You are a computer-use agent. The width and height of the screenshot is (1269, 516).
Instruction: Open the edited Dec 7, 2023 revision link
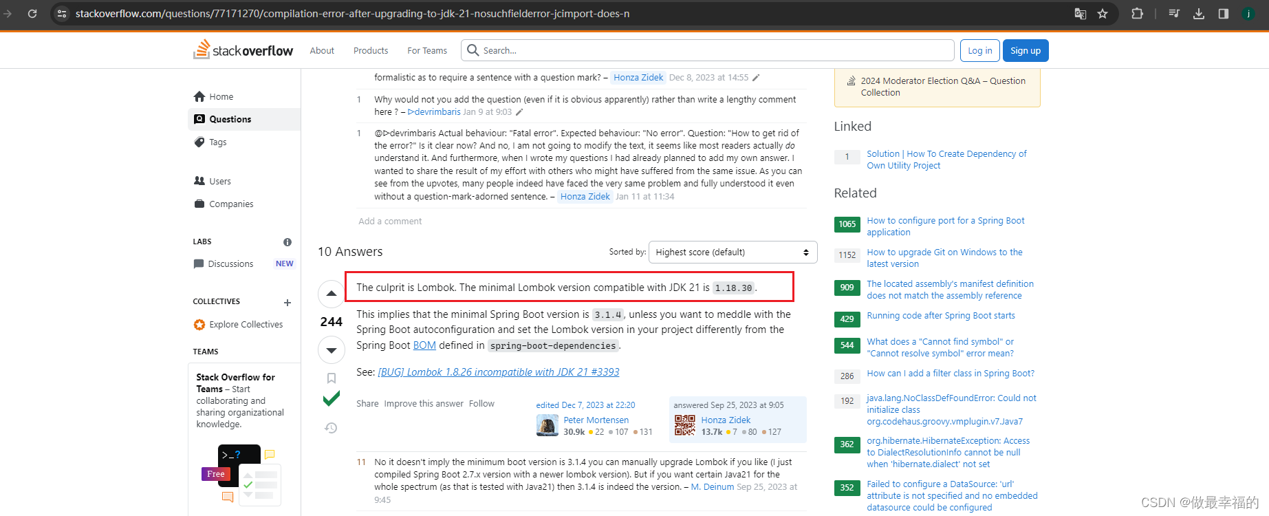(586, 405)
